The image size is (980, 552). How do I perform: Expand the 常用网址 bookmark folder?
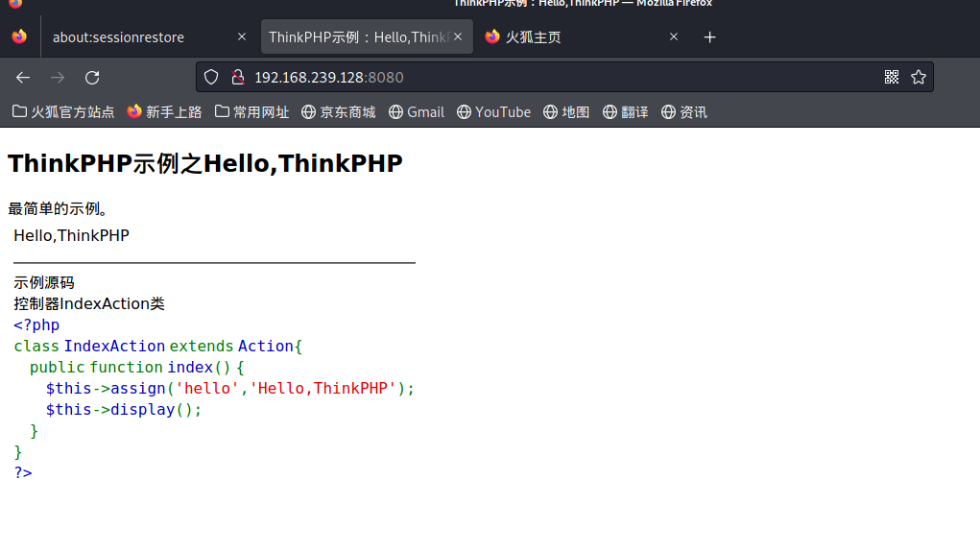[x=251, y=112]
